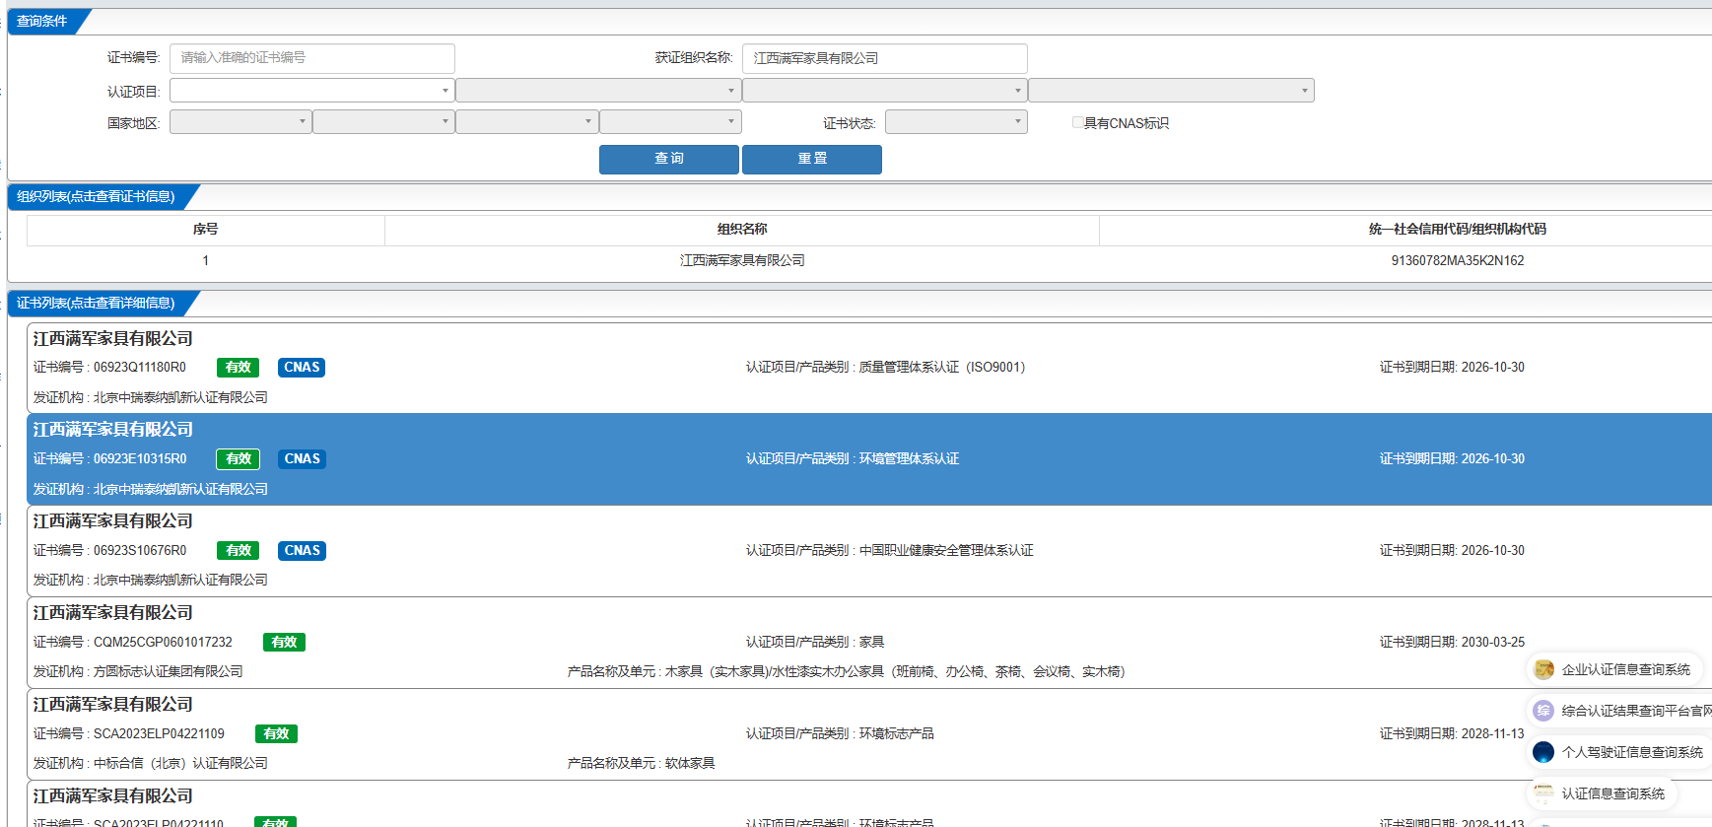Click the 组织名称 column header
Viewport: 1712px width, 827px height.
coord(742,230)
